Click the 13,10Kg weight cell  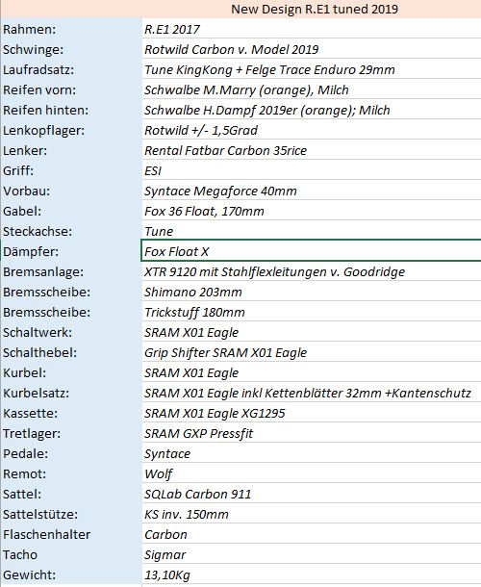(x=312, y=574)
